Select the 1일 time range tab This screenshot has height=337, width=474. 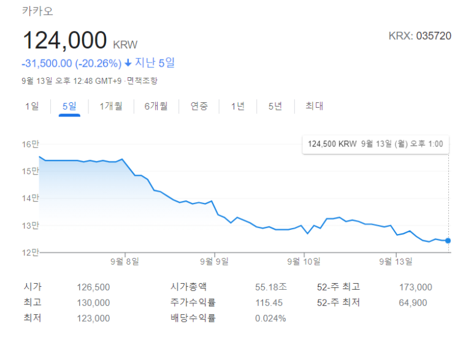pyautogui.click(x=32, y=106)
